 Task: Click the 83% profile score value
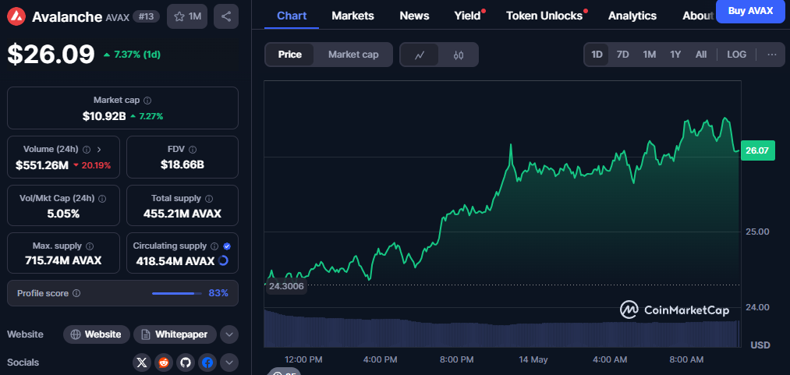[218, 293]
